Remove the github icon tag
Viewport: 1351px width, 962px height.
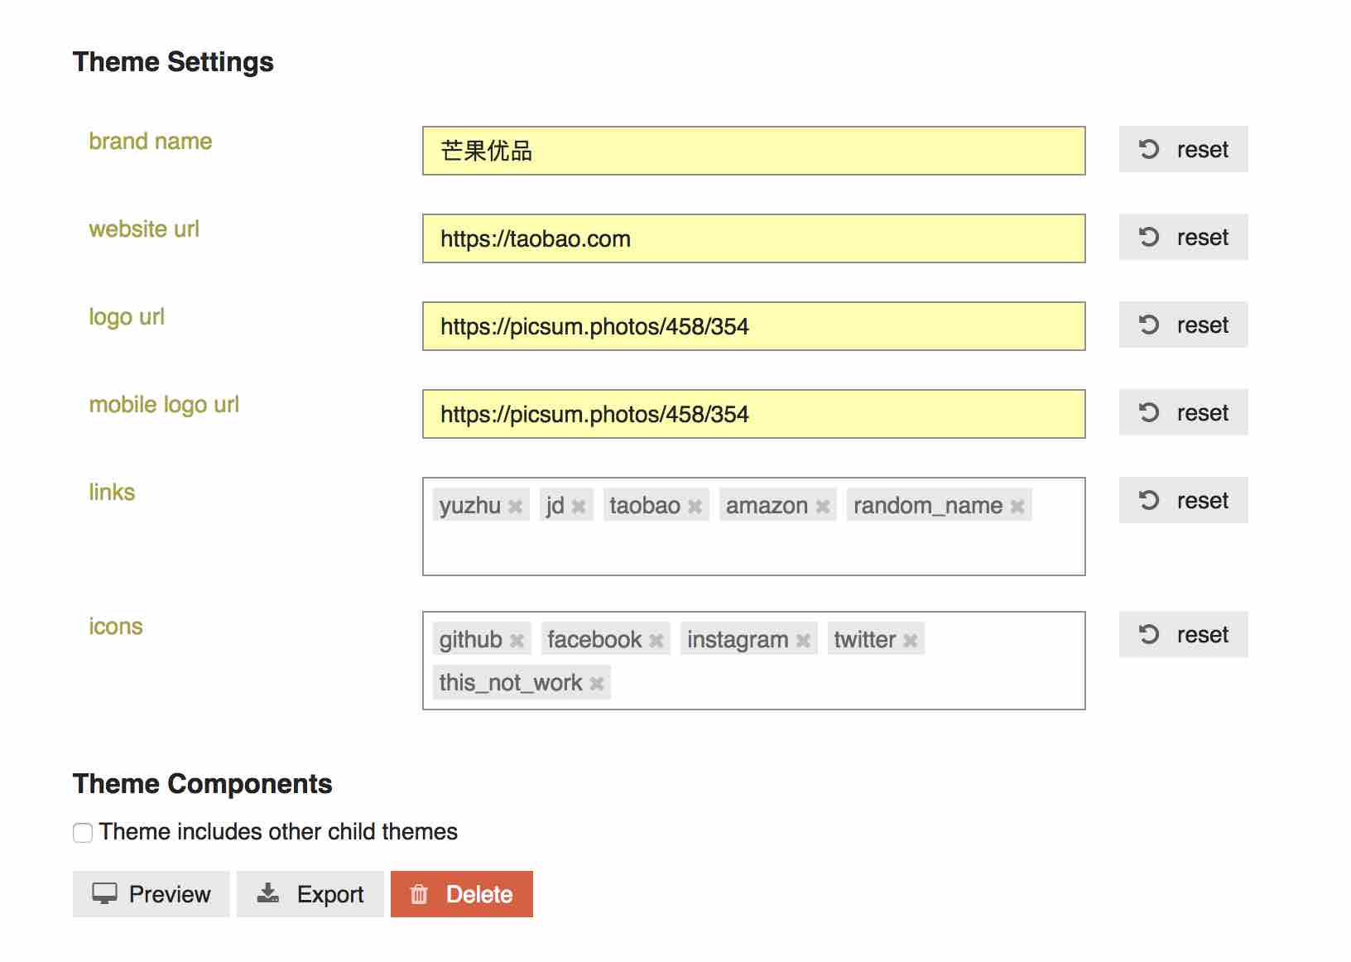(x=517, y=639)
